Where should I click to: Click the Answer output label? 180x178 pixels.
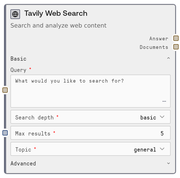click(159, 38)
